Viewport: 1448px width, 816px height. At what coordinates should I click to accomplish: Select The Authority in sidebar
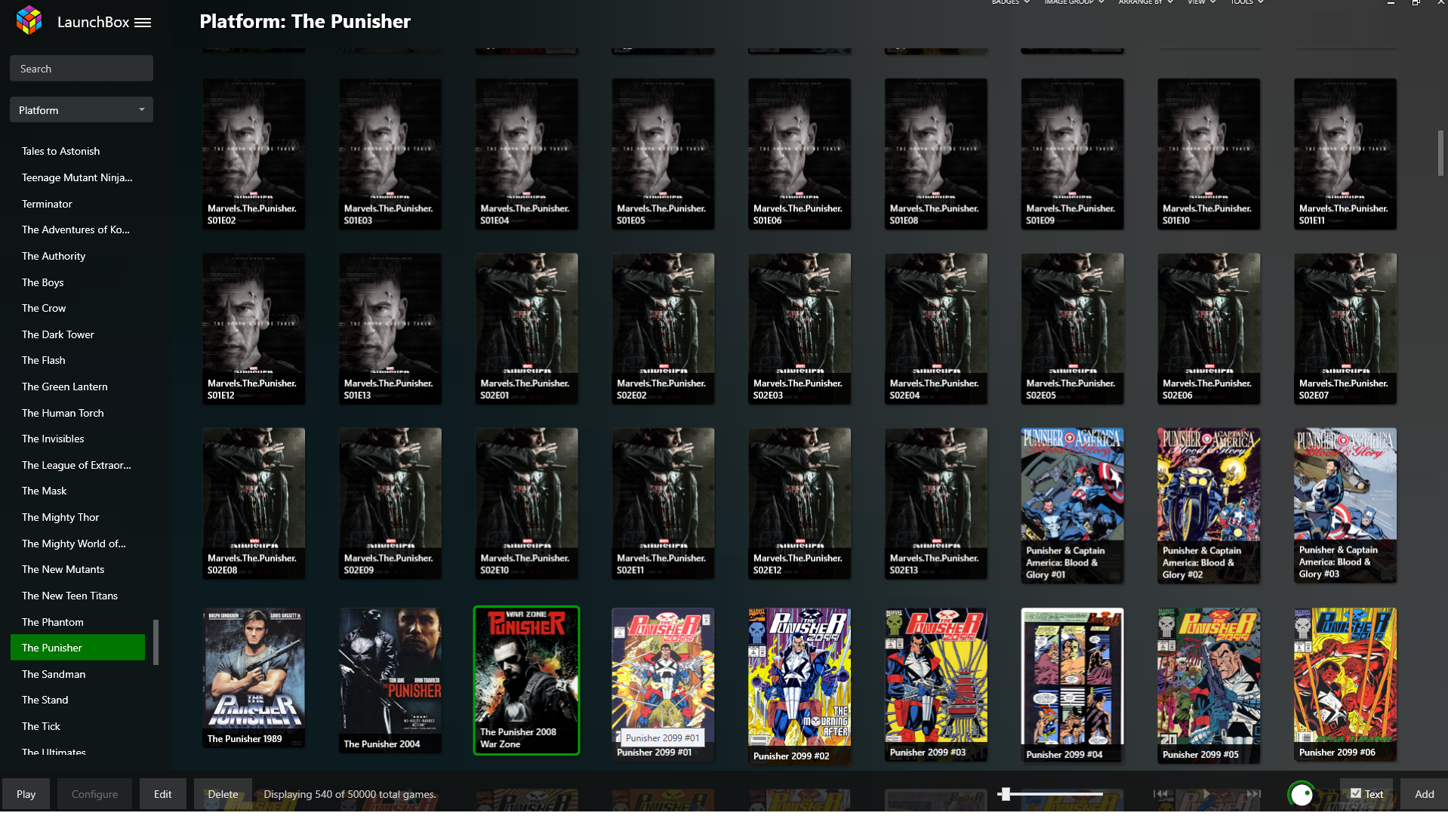[x=78, y=257]
